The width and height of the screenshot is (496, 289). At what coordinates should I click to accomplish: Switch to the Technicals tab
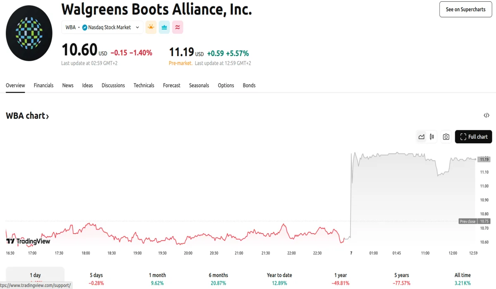pos(144,85)
